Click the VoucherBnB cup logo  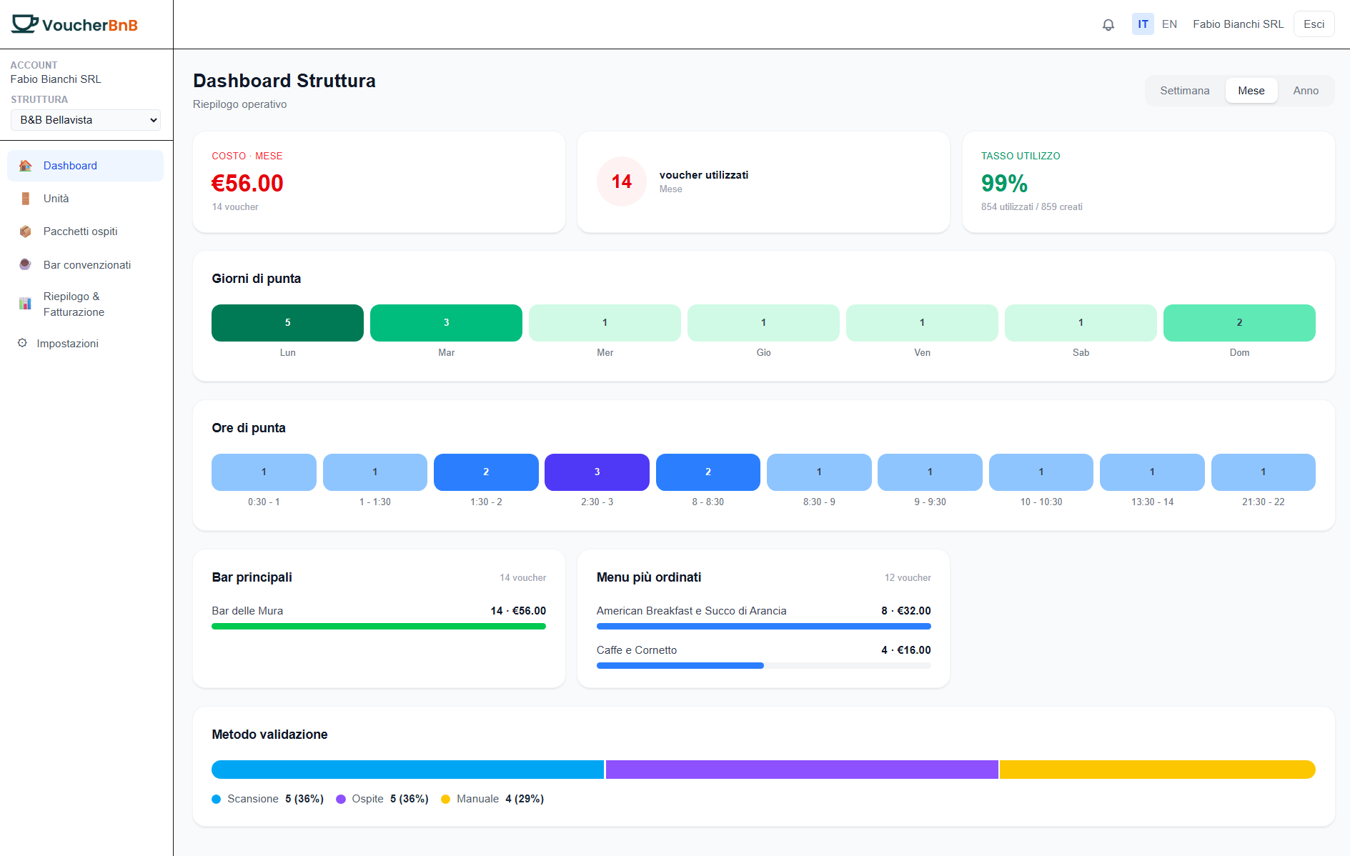tap(25, 24)
